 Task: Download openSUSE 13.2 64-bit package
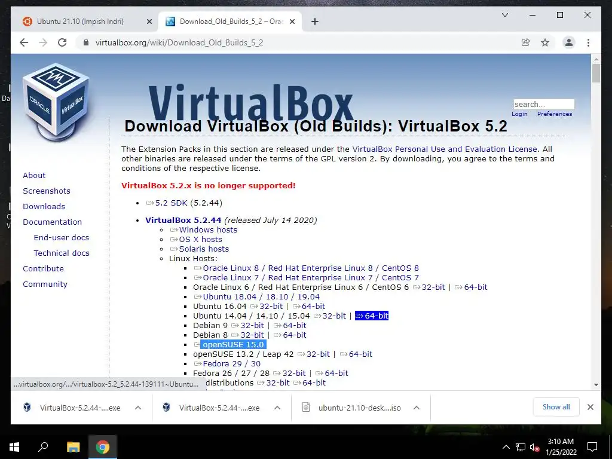[356, 354]
